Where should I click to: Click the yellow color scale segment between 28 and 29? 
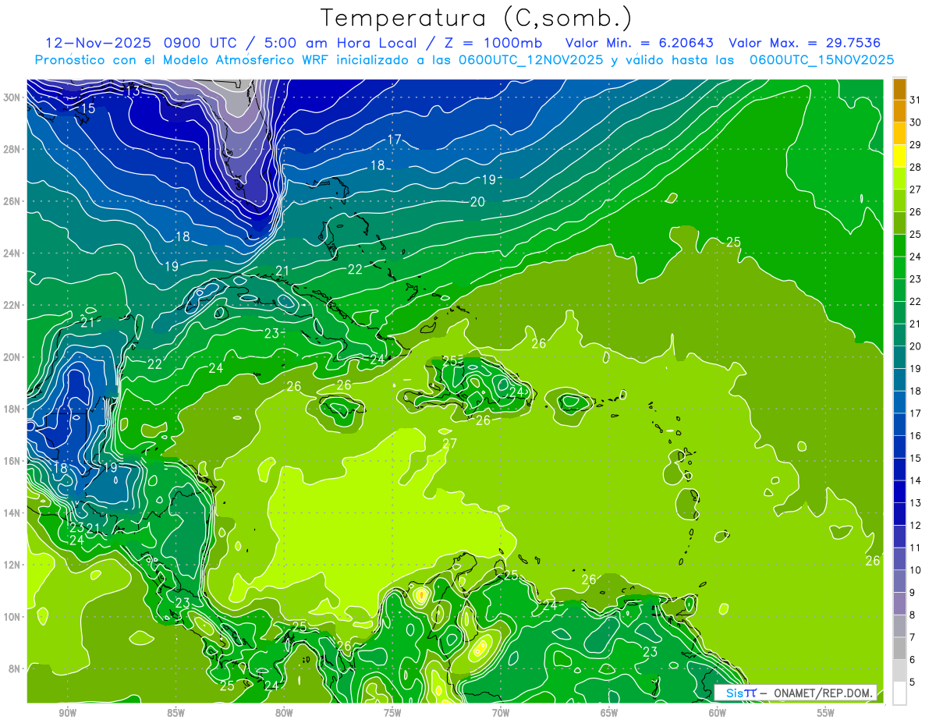coord(899,156)
